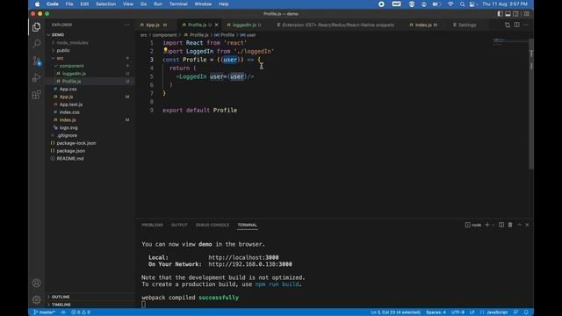The image size is (562, 316).
Task: Split the editor to the right
Action: 517,25
